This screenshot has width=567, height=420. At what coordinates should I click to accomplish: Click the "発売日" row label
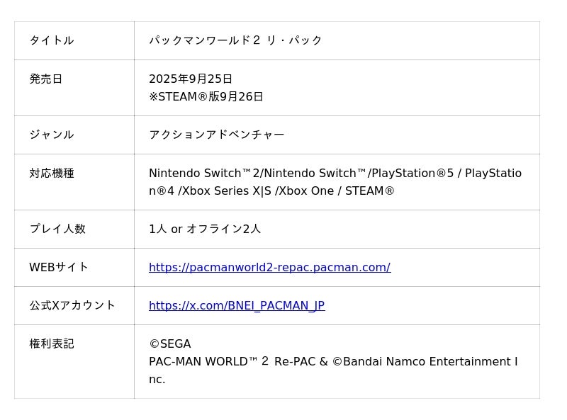pos(46,79)
